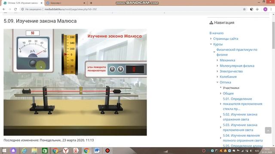Click the scroll-to-top arrow button
The image size is (275, 154).
coord(268,130)
